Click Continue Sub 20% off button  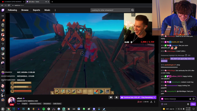pyautogui.click(x=137, y=97)
